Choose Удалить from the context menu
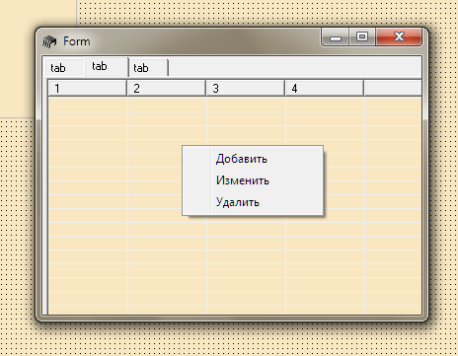 click(x=253, y=202)
